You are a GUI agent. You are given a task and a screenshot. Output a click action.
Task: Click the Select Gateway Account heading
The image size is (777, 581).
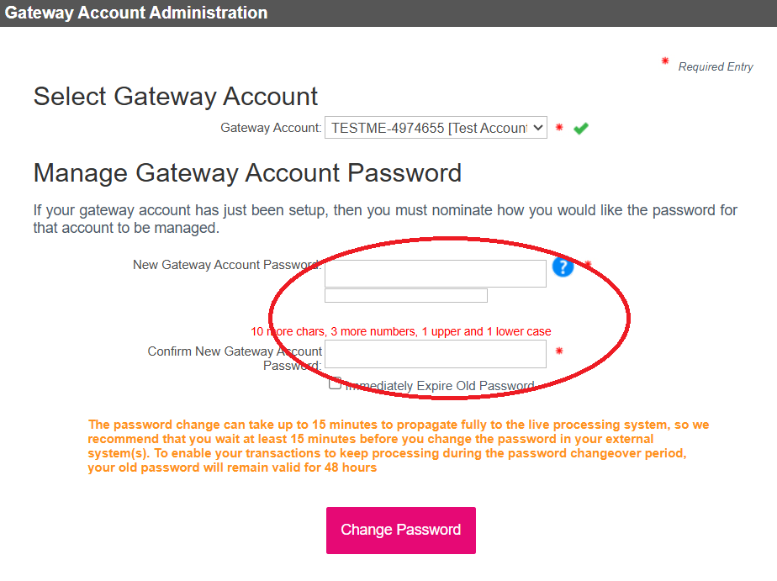point(176,97)
